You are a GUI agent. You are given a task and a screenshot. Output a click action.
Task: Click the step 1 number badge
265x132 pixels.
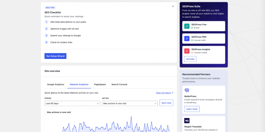tap(47, 22)
